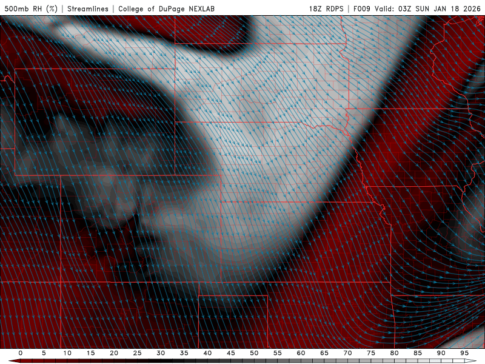This screenshot has height=364, width=485.
Task: Click the "30" colorbar scale label
Action: click(161, 353)
